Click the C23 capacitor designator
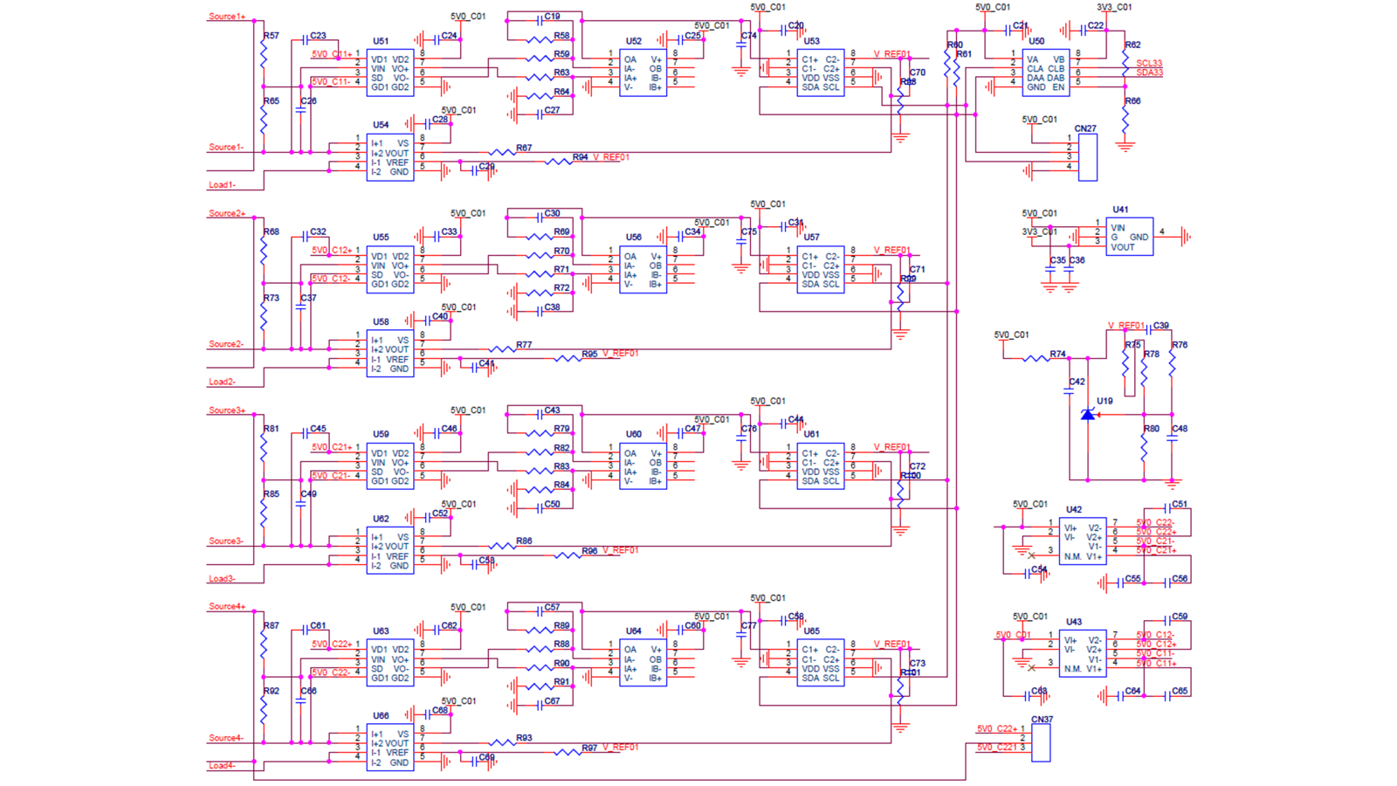 (x=318, y=36)
